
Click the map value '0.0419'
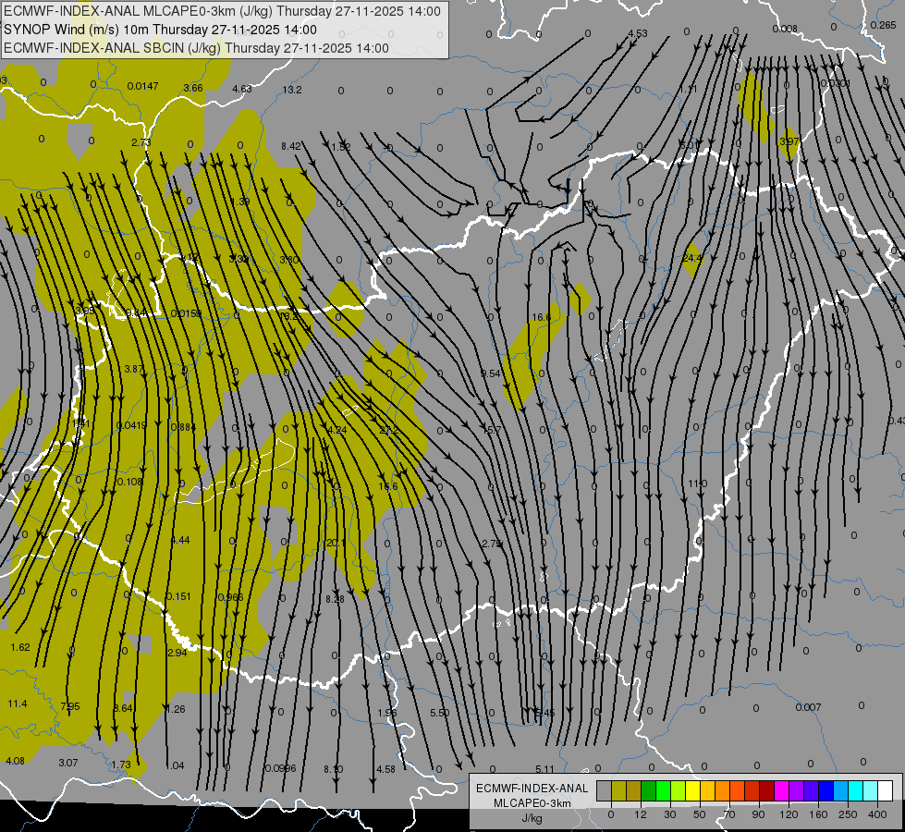click(x=131, y=425)
